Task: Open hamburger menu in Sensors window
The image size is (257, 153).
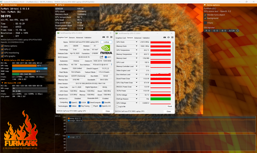Action: tap(172, 37)
